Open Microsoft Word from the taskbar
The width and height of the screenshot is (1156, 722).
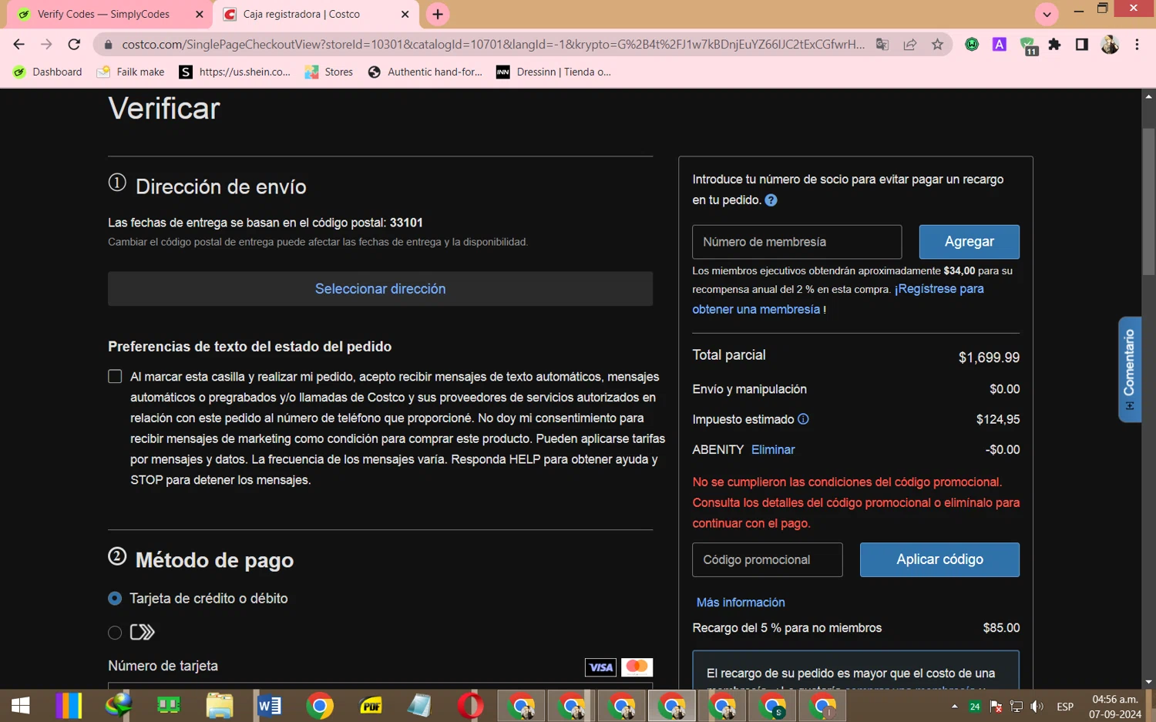[269, 705]
